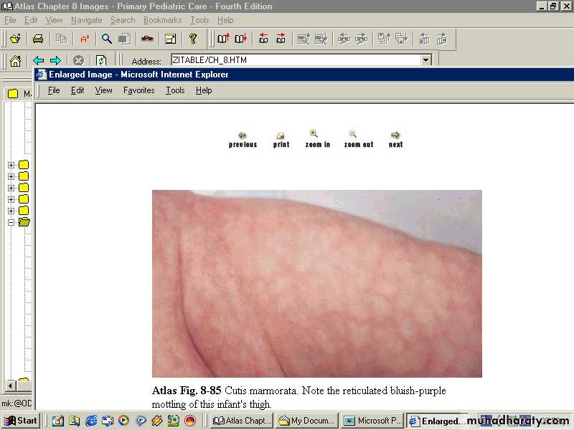Open Favorites menu in Internet Explorer
This screenshot has width=574, height=430.
click(138, 90)
